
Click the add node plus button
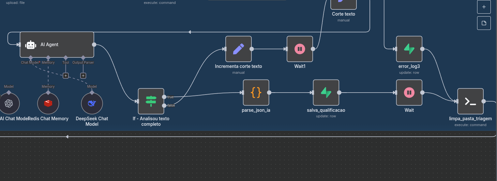coord(484,7)
